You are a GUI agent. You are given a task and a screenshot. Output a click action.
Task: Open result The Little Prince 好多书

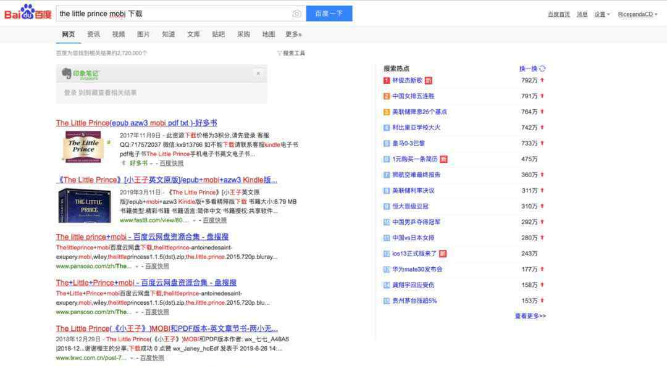pyautogui.click(x=136, y=123)
